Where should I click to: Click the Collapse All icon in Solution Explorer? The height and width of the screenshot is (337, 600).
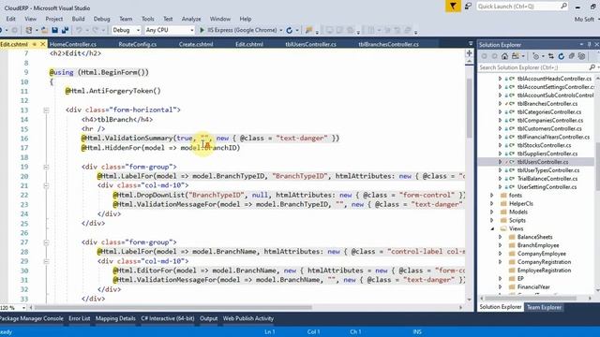click(x=572, y=56)
